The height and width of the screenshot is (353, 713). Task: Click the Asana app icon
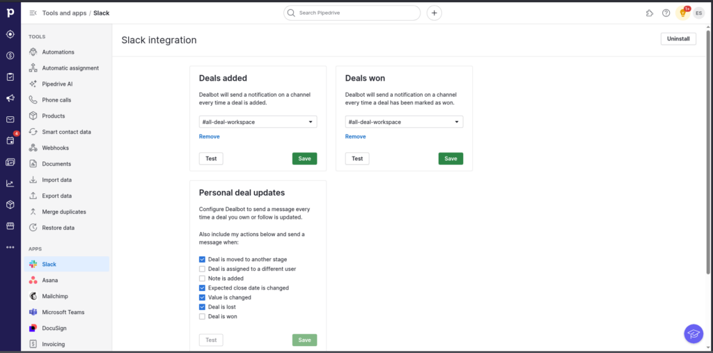point(33,280)
